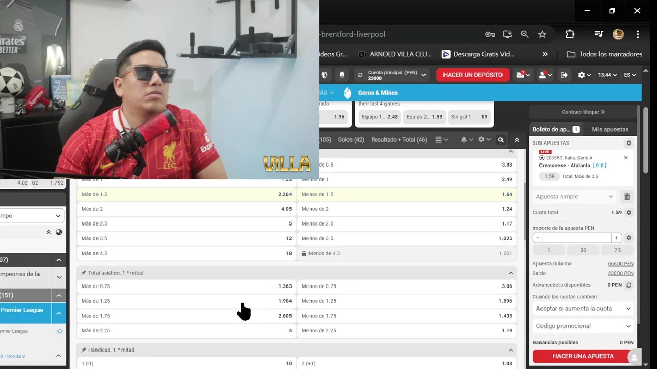Collapse the Premier League sidebar group
Viewport: 657px width, 369px height.
tap(59, 313)
